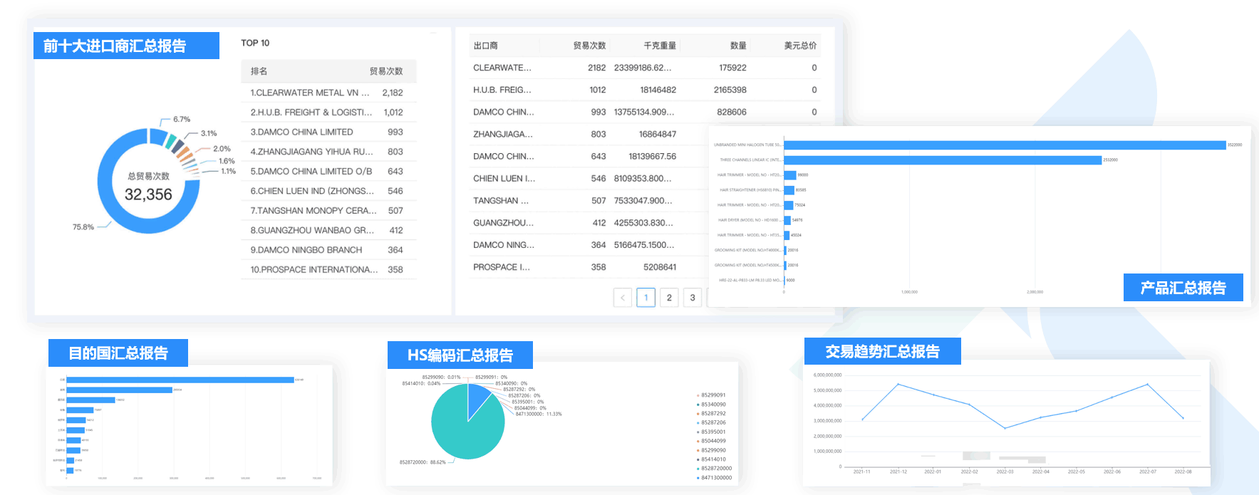Select page 1 in the pagination
The width and height of the screenshot is (1259, 495).
(646, 298)
